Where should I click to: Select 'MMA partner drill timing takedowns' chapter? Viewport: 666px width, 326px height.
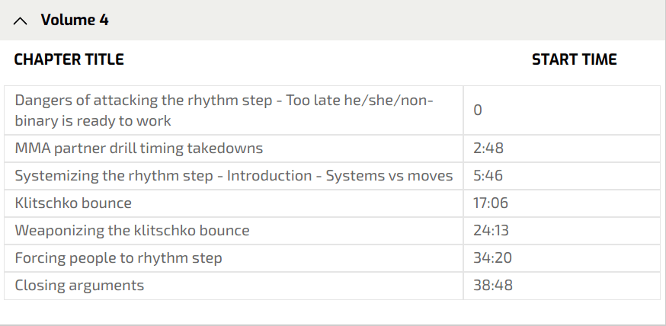tap(139, 149)
